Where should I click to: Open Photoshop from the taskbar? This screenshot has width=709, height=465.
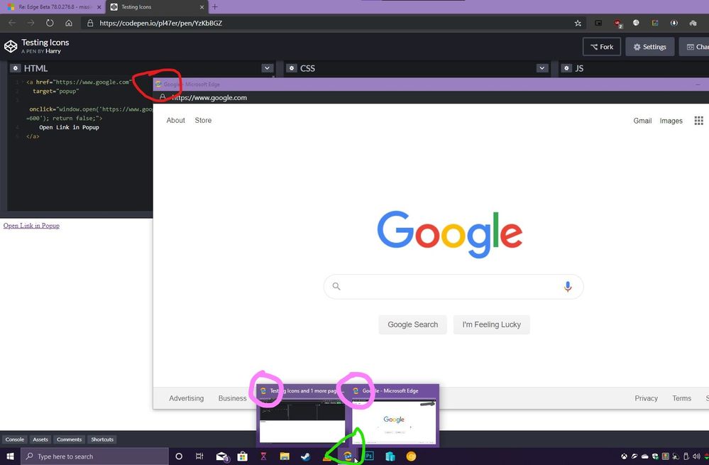coord(370,456)
